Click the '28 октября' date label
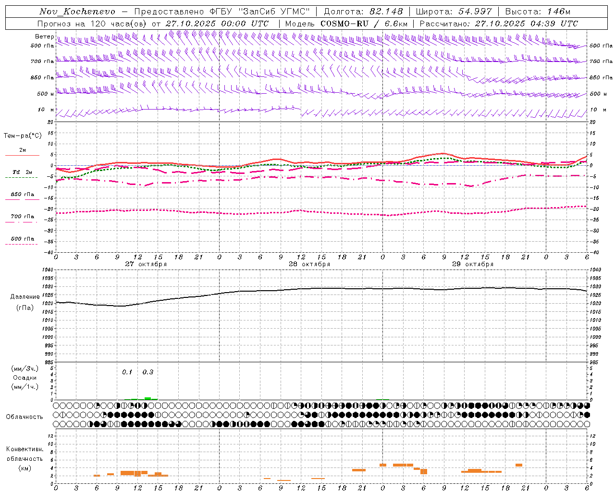 pyautogui.click(x=309, y=264)
